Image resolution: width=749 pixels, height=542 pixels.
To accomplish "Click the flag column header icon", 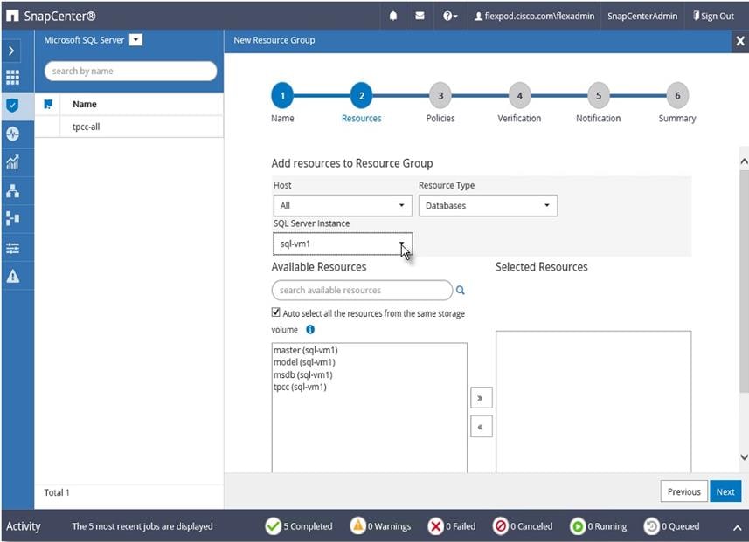I will (48, 104).
